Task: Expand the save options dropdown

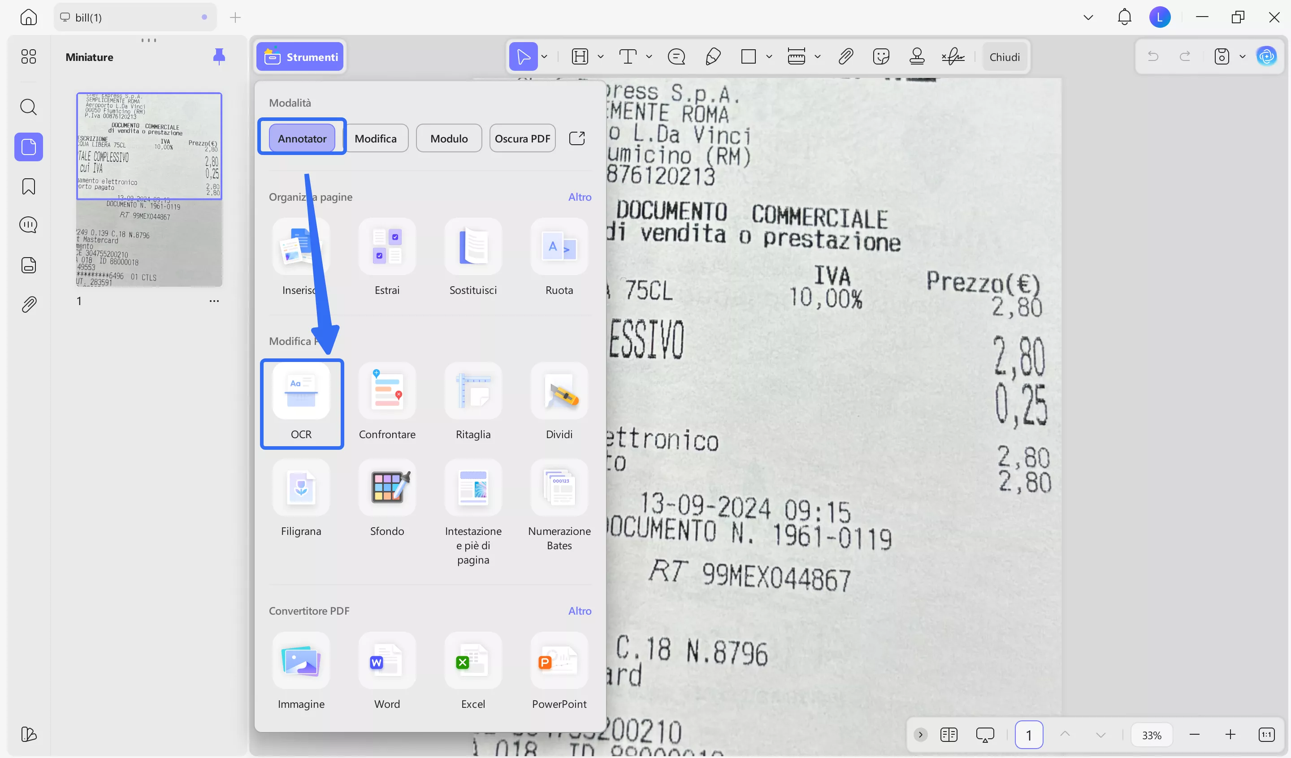Action: [1242, 56]
